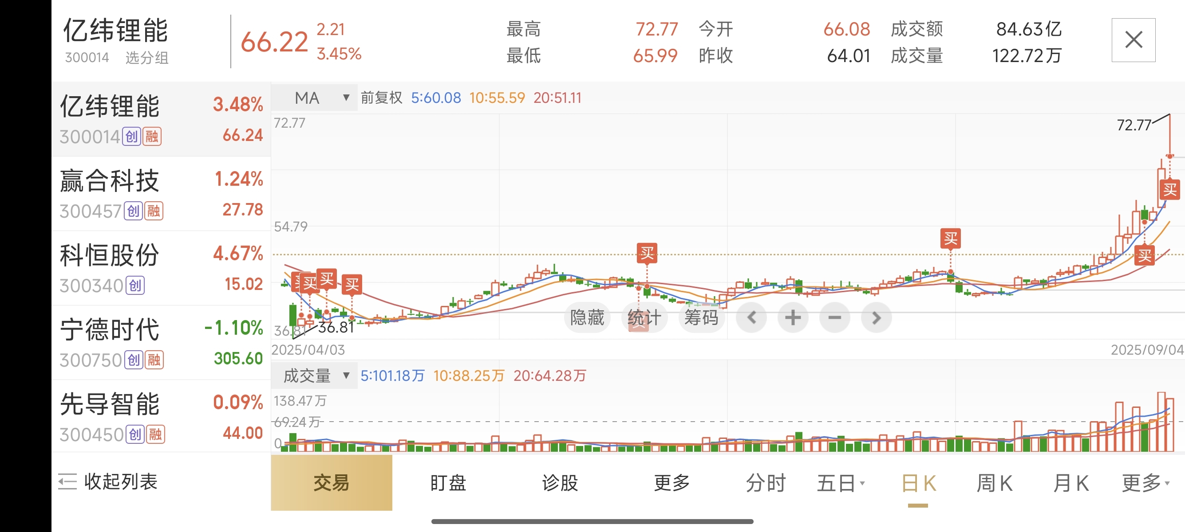Tap the 融 badge beside 300750
Viewport: 1185px width, 532px height.
154,360
